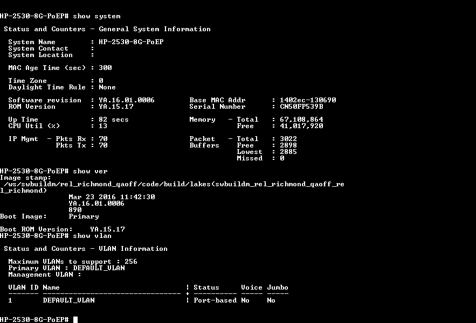Click Packet Buffers Free value 2898
Screen dimensions: 476x323
288,145
